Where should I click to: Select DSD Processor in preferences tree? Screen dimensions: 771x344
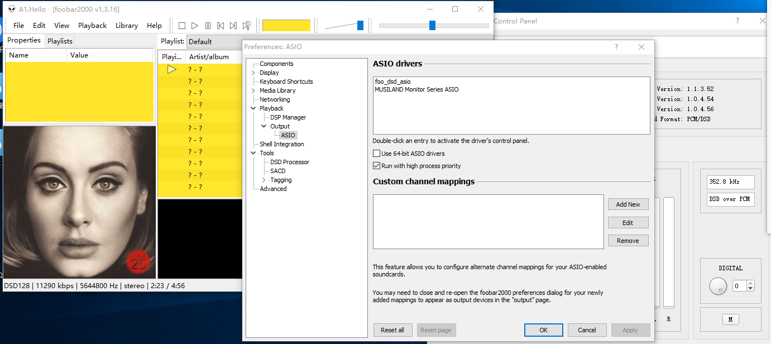tap(289, 162)
